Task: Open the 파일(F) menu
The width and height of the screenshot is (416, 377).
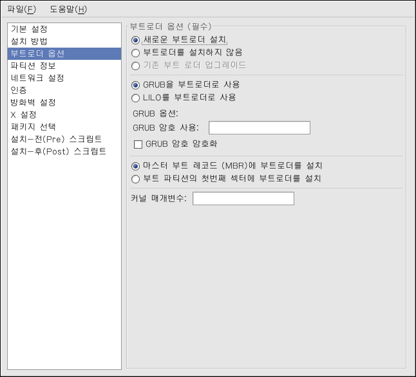Action: pyautogui.click(x=21, y=9)
